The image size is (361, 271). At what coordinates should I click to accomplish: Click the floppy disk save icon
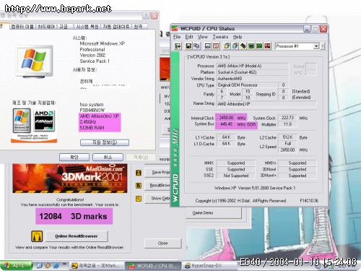point(189,46)
